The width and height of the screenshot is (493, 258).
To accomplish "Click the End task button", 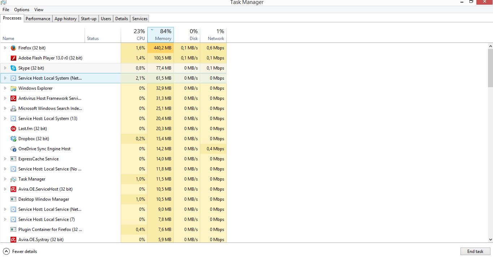I will (475, 252).
